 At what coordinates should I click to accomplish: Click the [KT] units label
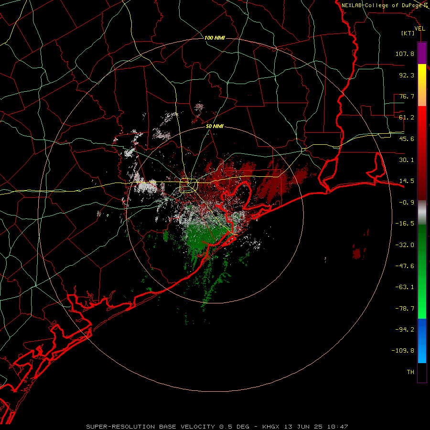[x=408, y=33]
